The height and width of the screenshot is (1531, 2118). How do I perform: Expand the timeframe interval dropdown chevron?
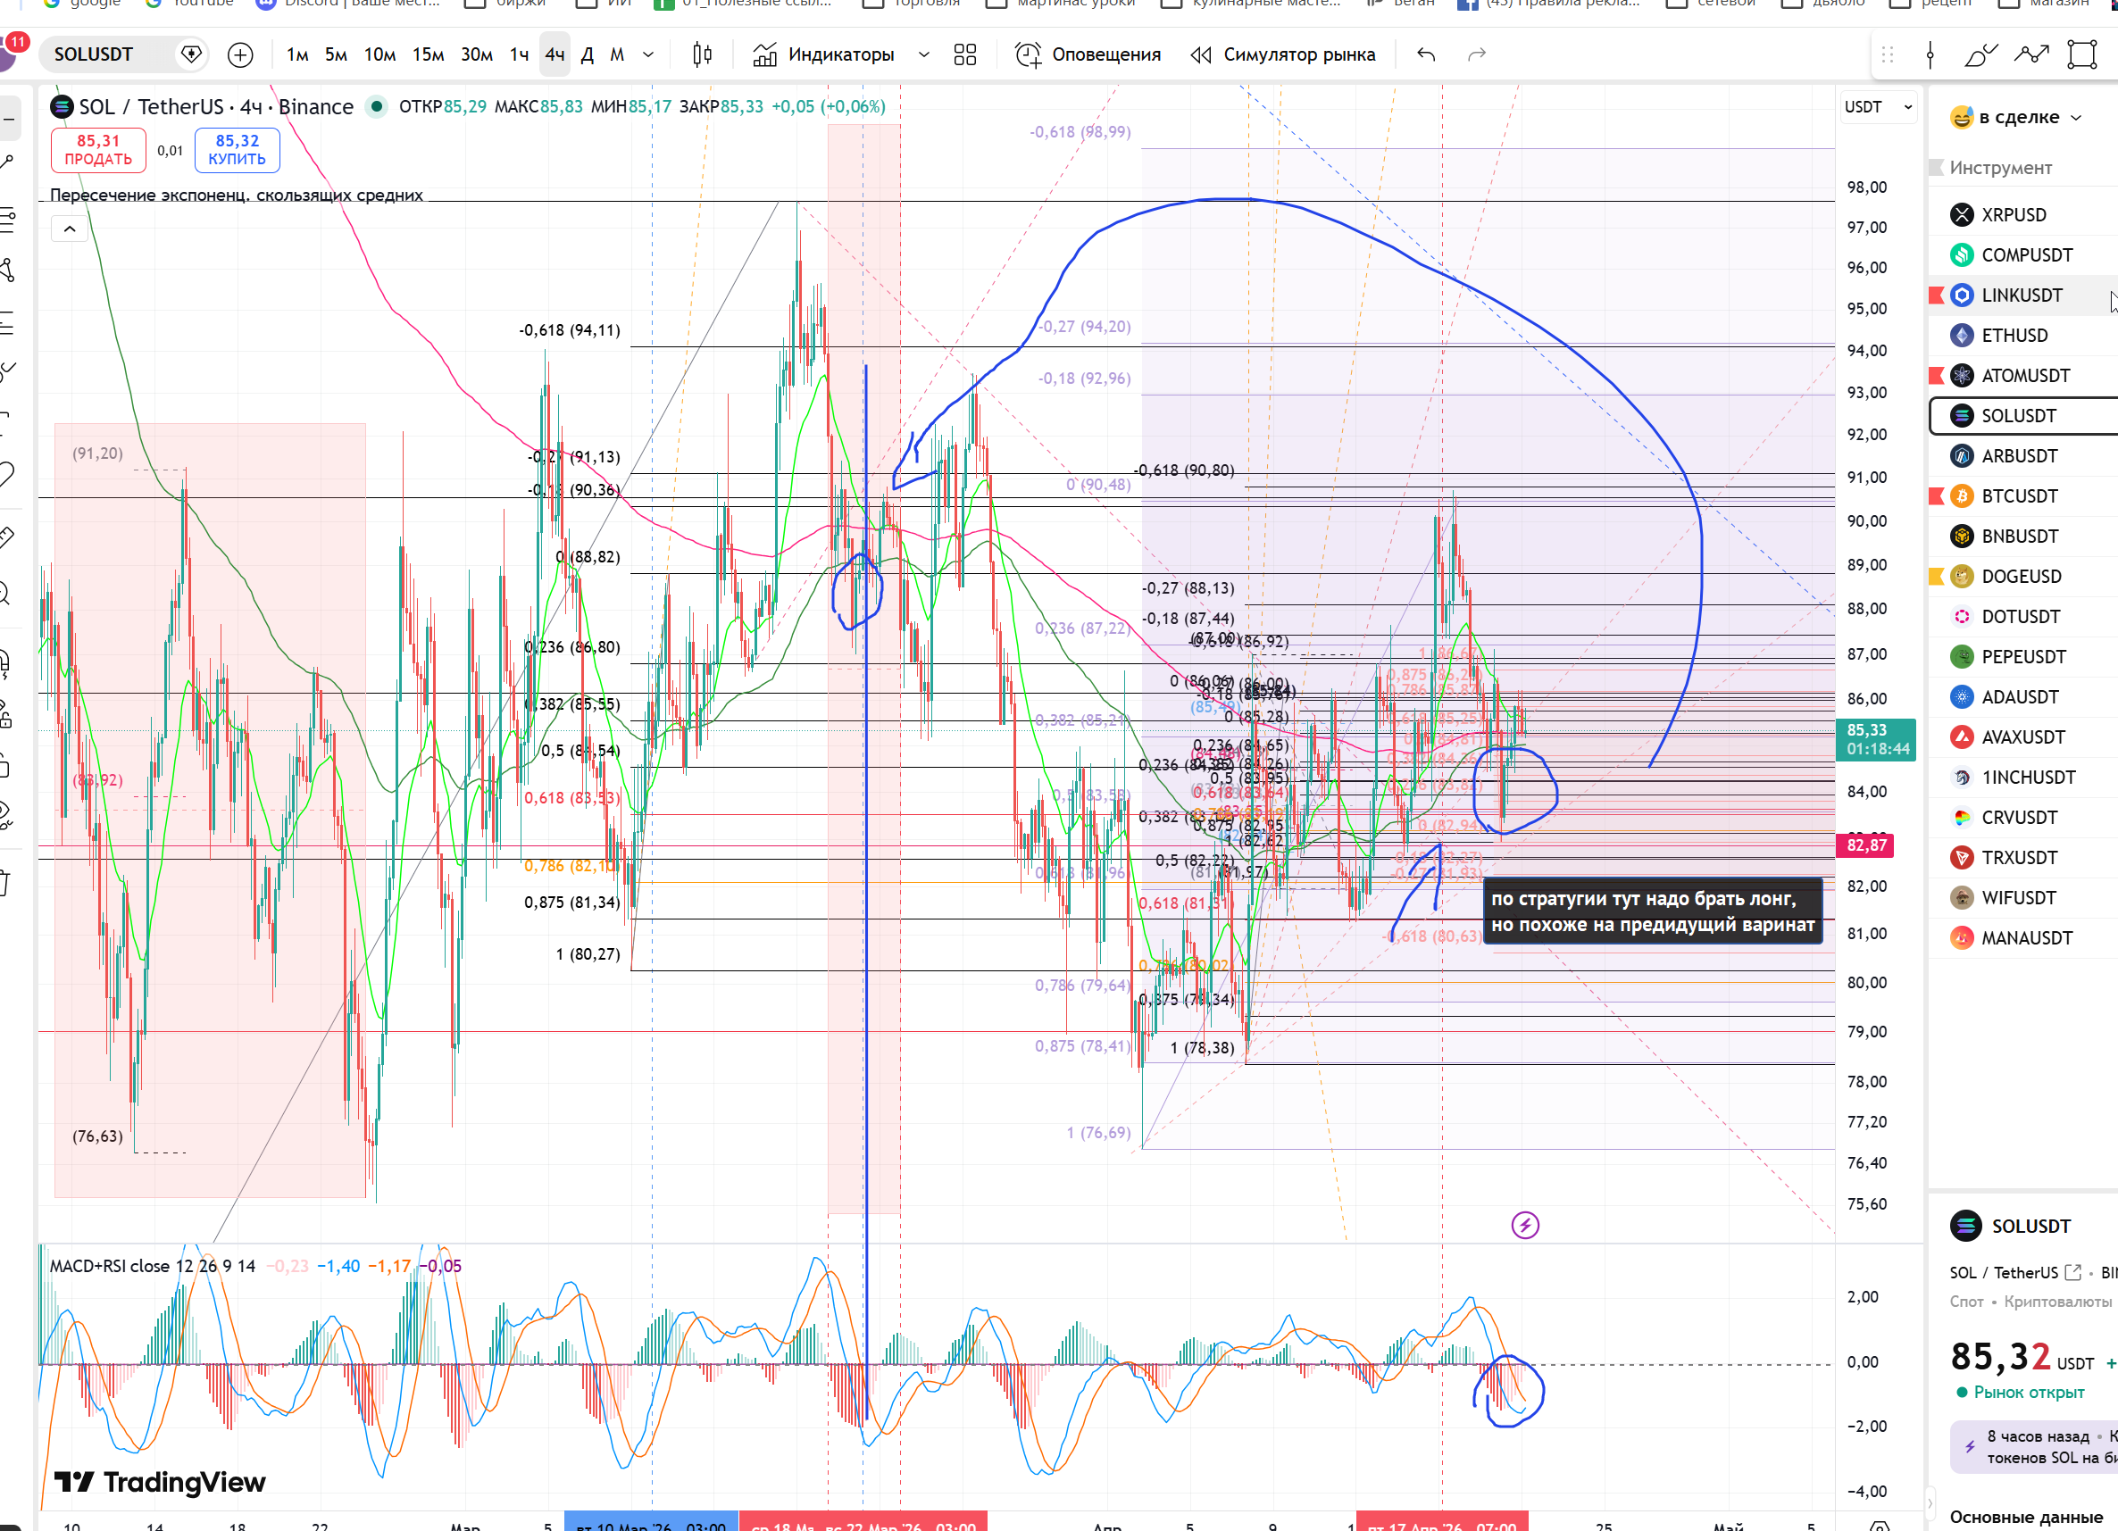pos(648,55)
